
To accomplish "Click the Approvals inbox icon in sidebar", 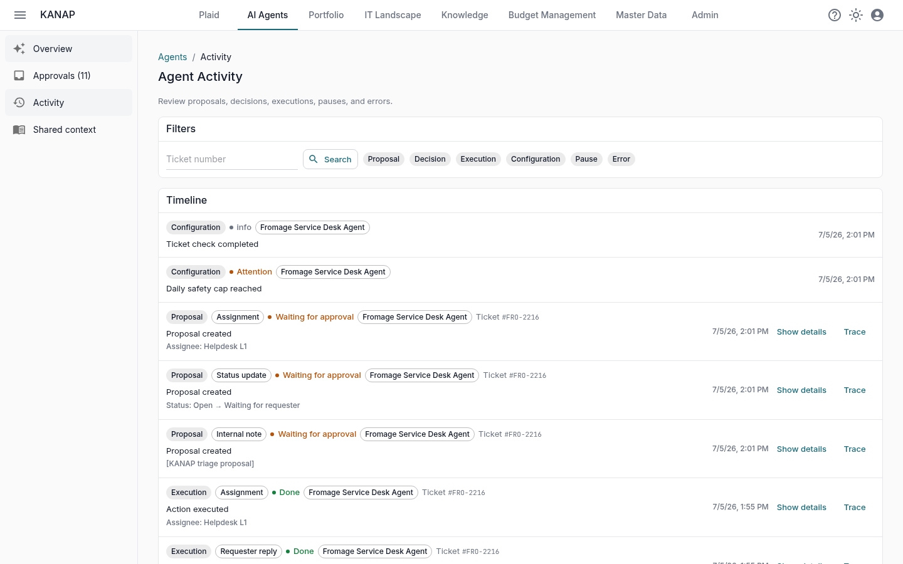I will [x=19, y=75].
